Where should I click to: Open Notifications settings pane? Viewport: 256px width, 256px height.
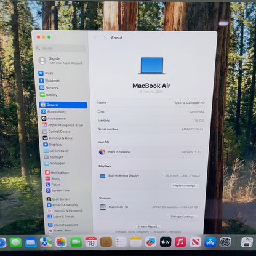point(57,172)
